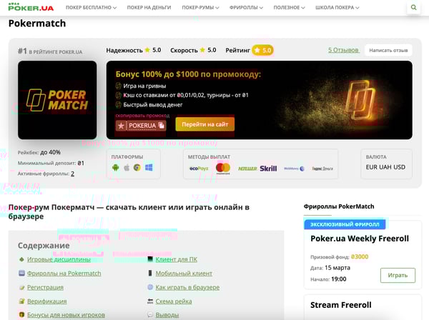
Task: Click the Бонус 100% до $1000 banner heading
Action: [x=188, y=74]
